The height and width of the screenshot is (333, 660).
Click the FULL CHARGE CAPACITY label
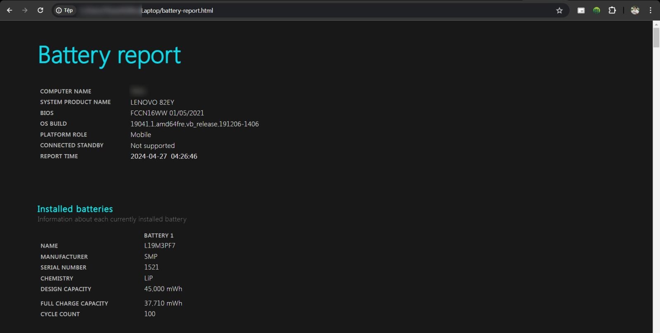click(x=74, y=304)
